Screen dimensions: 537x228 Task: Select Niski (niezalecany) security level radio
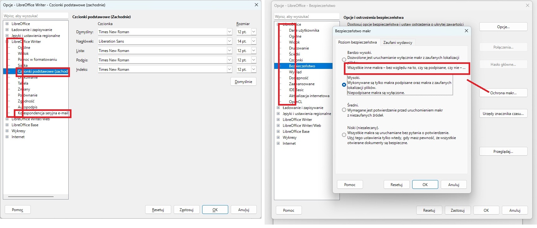point(344,135)
